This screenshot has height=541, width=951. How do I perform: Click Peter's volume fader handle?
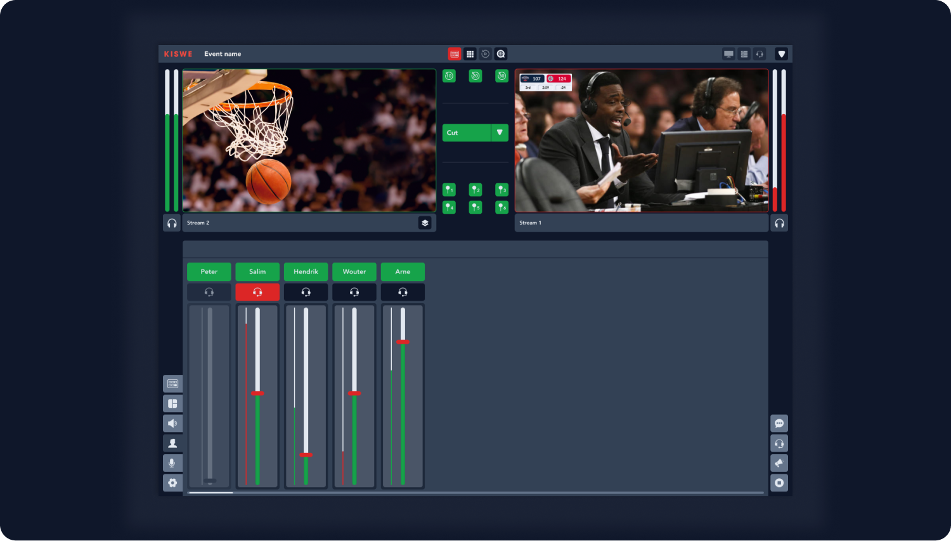point(210,481)
